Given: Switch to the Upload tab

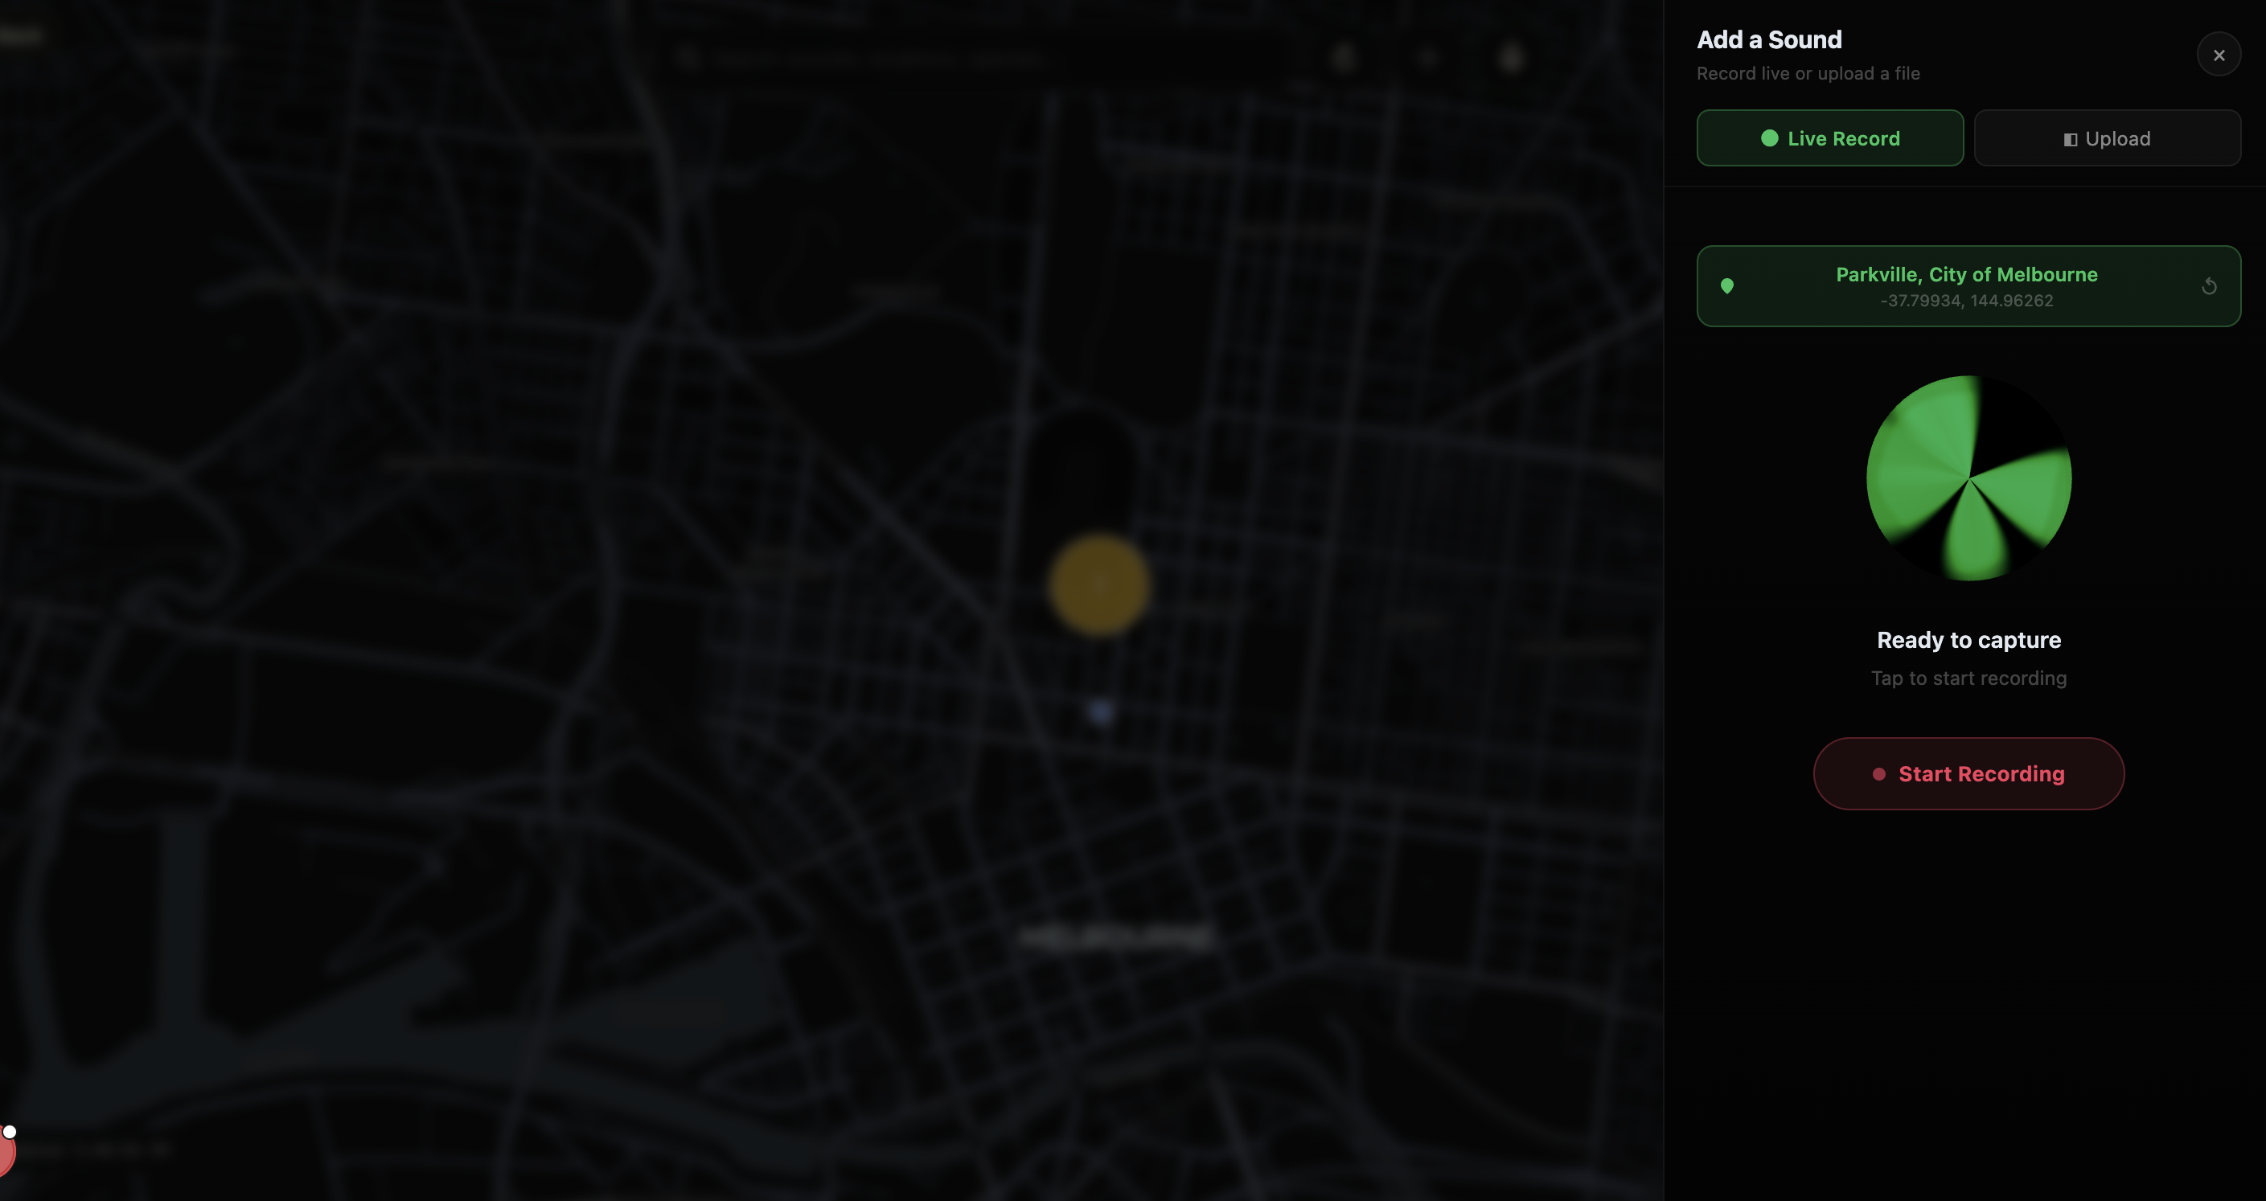Looking at the screenshot, I should (x=2107, y=138).
